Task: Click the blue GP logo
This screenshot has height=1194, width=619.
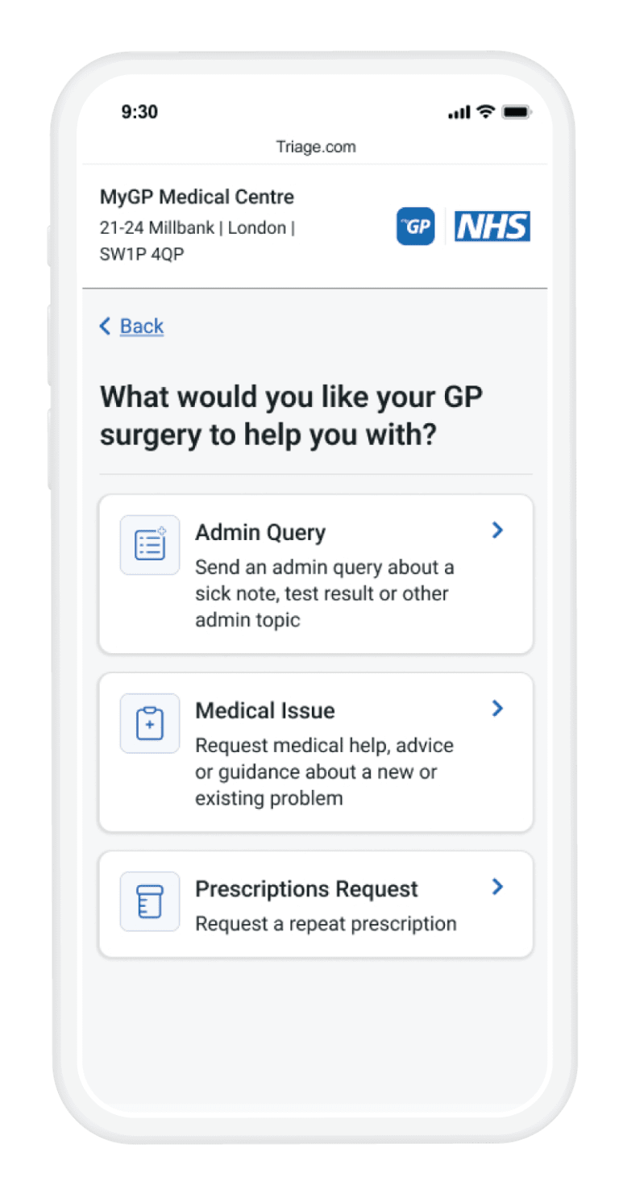Action: pyautogui.click(x=416, y=227)
